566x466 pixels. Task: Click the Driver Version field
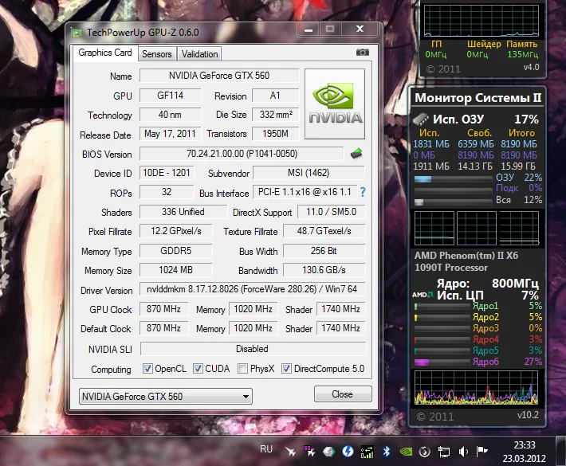(253, 289)
